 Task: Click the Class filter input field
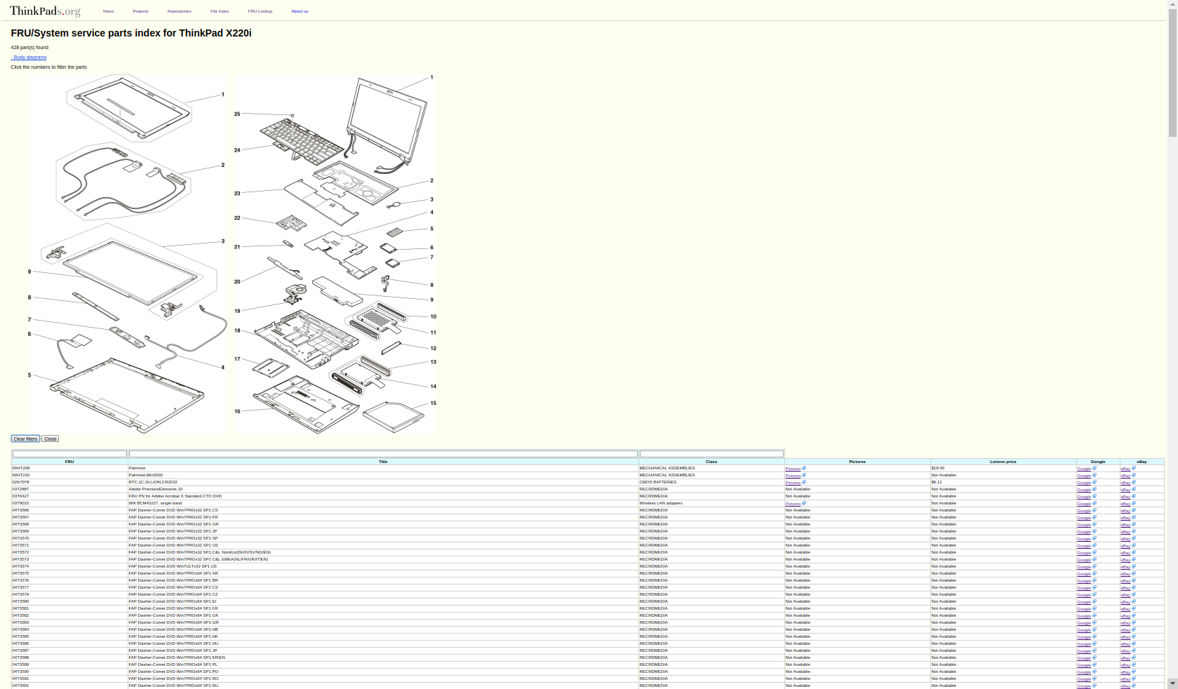(x=711, y=454)
